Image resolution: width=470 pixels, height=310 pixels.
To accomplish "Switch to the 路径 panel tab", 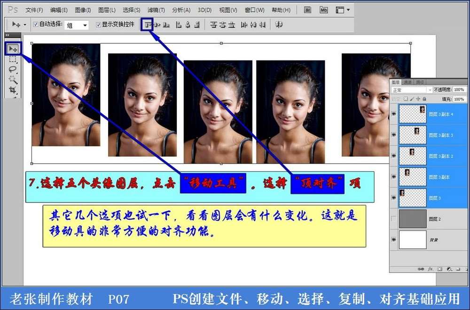I will point(420,82).
